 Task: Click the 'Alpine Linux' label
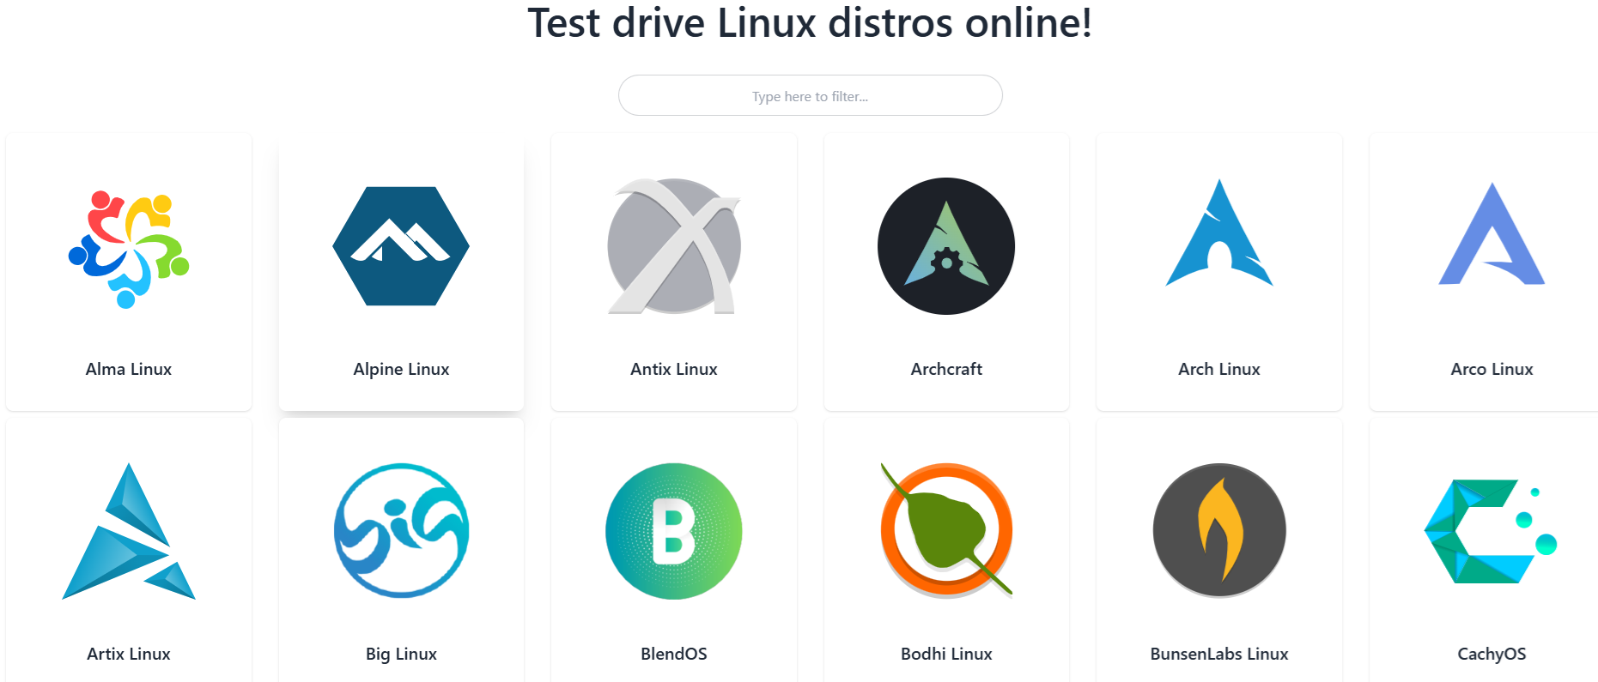401,369
